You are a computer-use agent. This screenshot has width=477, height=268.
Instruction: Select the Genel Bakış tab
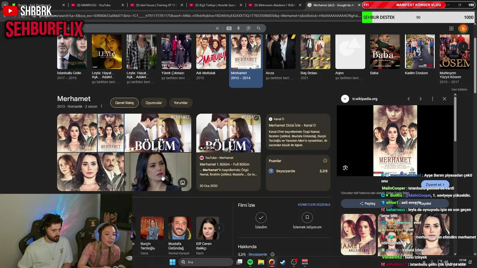coord(124,103)
